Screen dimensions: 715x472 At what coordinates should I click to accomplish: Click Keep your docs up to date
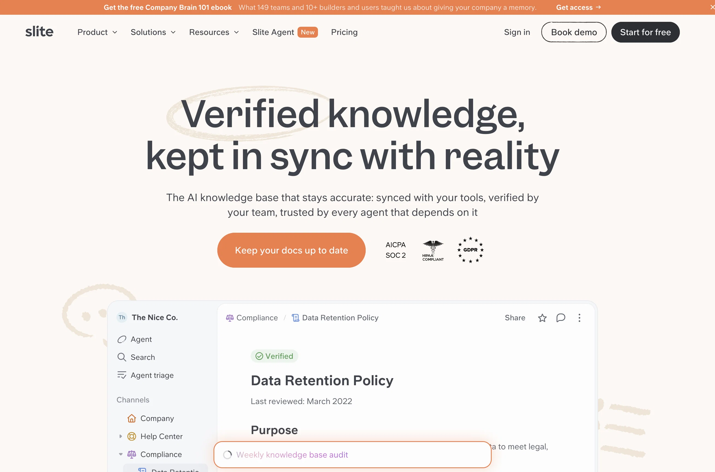291,250
